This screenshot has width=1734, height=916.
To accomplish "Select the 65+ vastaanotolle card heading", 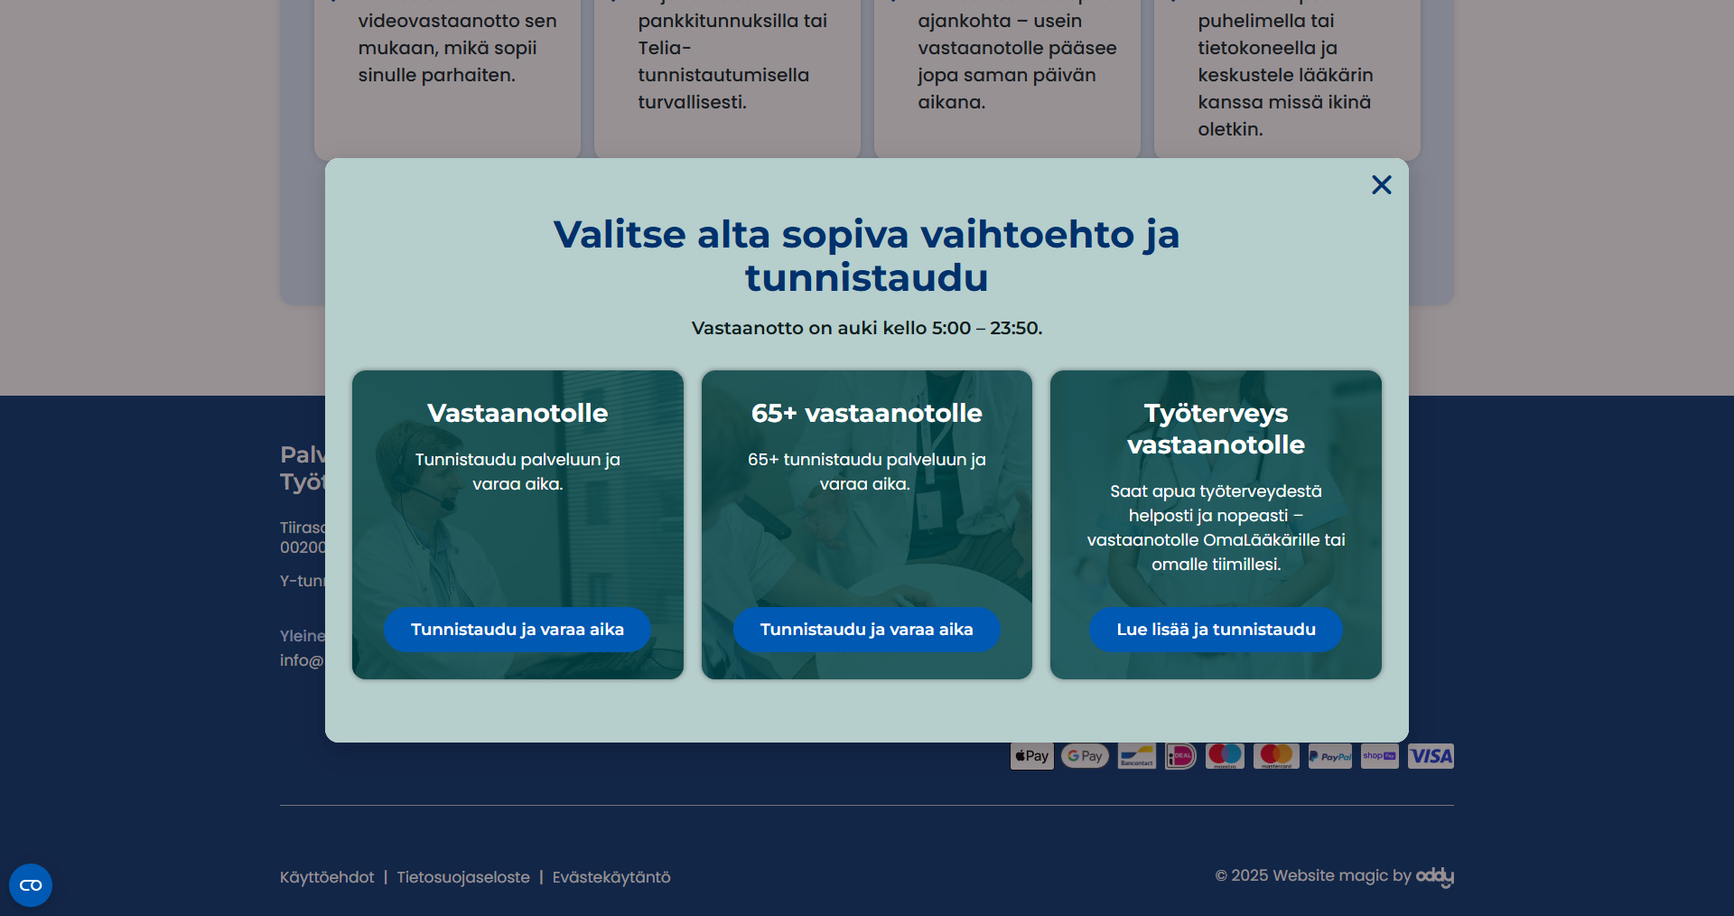I will pyautogui.click(x=866, y=414).
